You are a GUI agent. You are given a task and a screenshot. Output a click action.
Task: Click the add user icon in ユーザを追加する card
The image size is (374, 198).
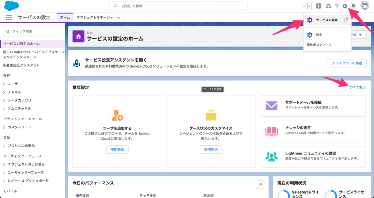117,115
